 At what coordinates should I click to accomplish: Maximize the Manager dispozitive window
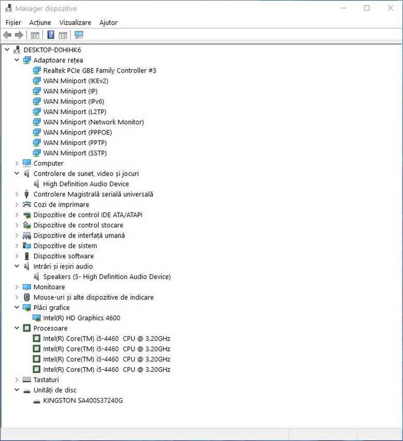(x=366, y=8)
